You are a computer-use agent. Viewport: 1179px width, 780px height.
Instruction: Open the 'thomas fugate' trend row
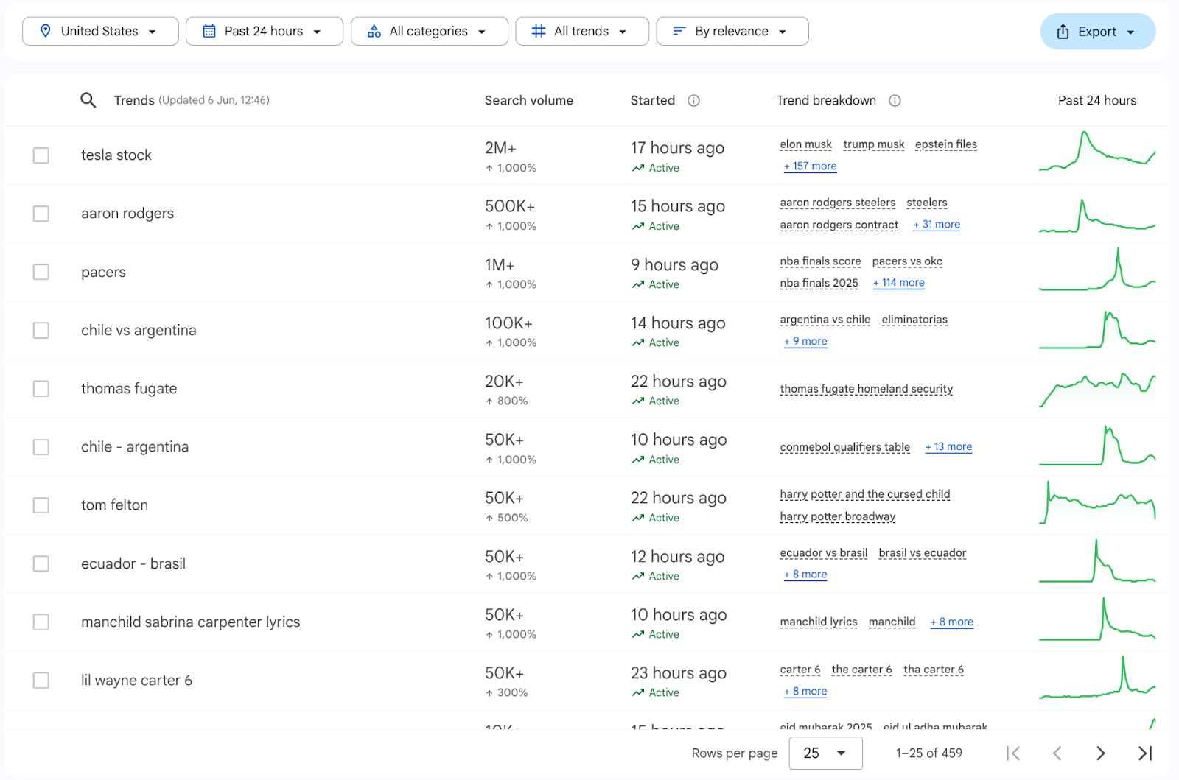pos(129,389)
